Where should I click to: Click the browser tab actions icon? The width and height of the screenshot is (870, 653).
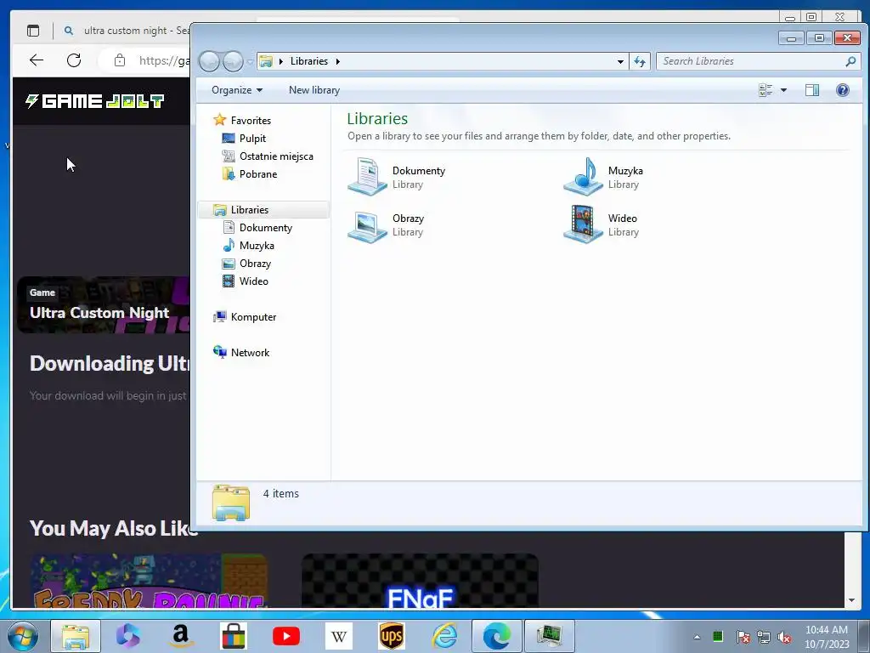pyautogui.click(x=33, y=31)
